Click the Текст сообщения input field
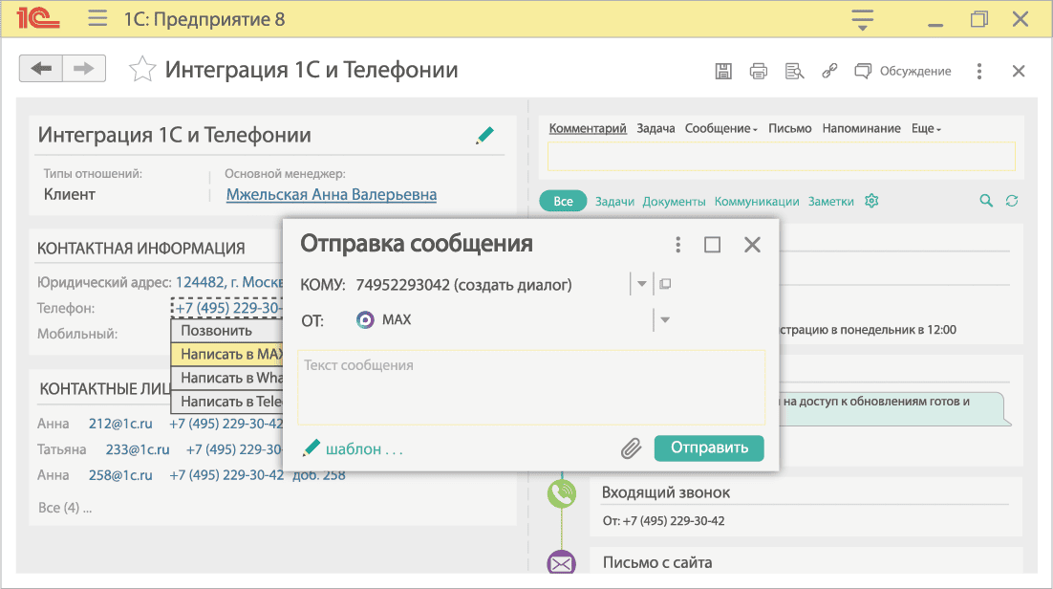Screen dimensions: 1053x589 pos(531,387)
